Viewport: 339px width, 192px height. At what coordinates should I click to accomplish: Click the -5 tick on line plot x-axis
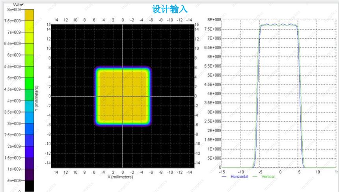click(260, 172)
